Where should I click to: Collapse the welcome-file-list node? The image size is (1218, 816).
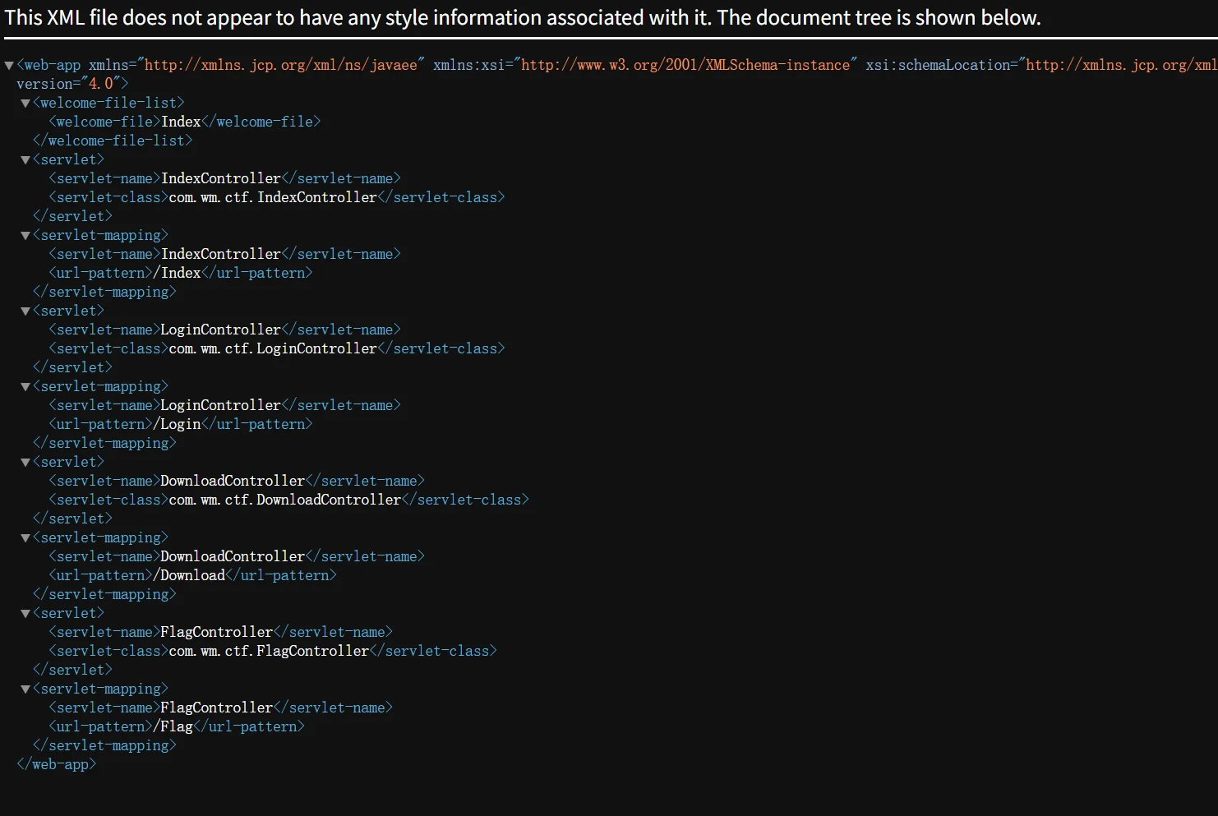tap(25, 104)
